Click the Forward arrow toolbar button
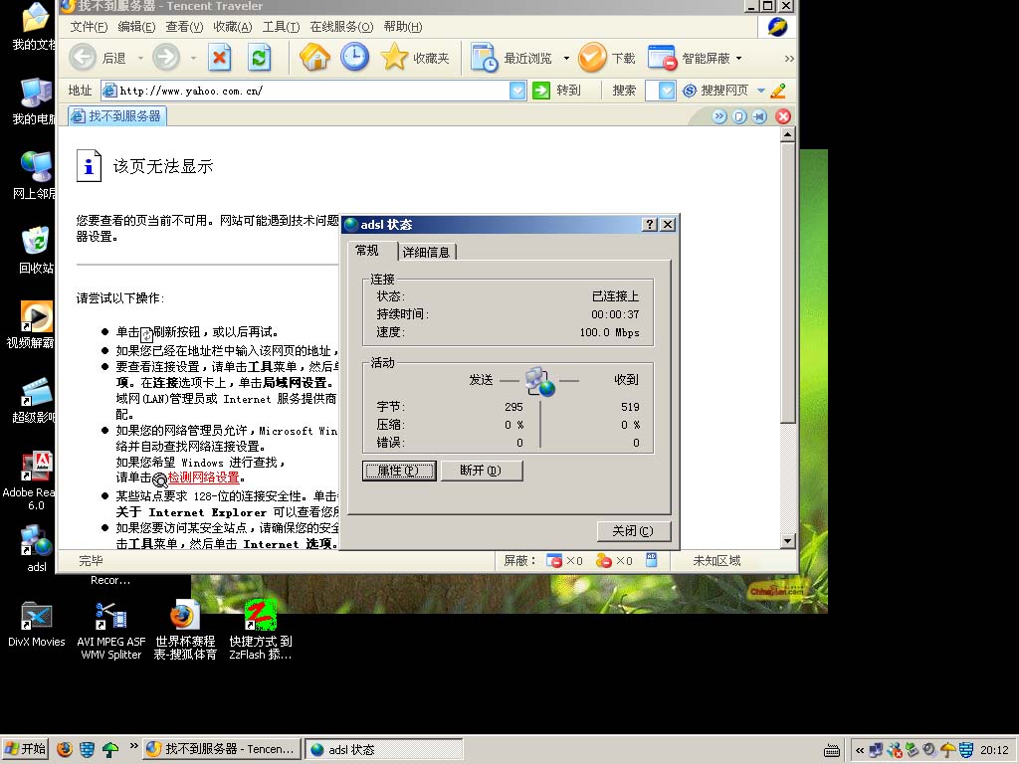 click(166, 58)
